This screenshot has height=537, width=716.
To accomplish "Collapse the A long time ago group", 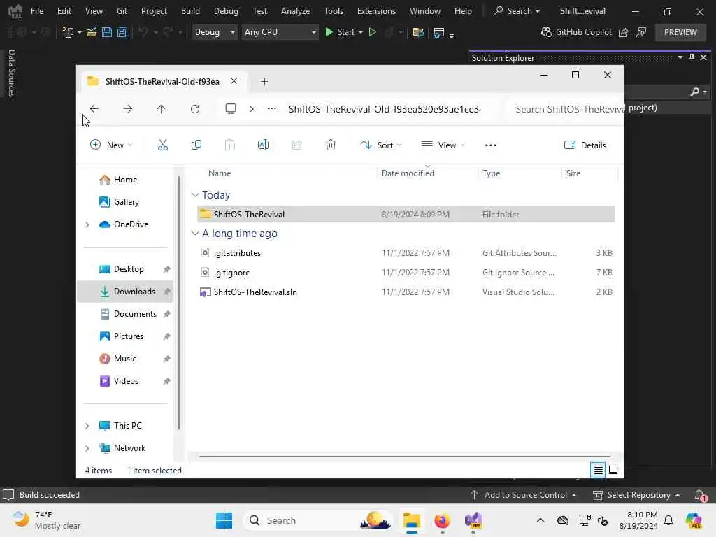I will click(x=195, y=234).
